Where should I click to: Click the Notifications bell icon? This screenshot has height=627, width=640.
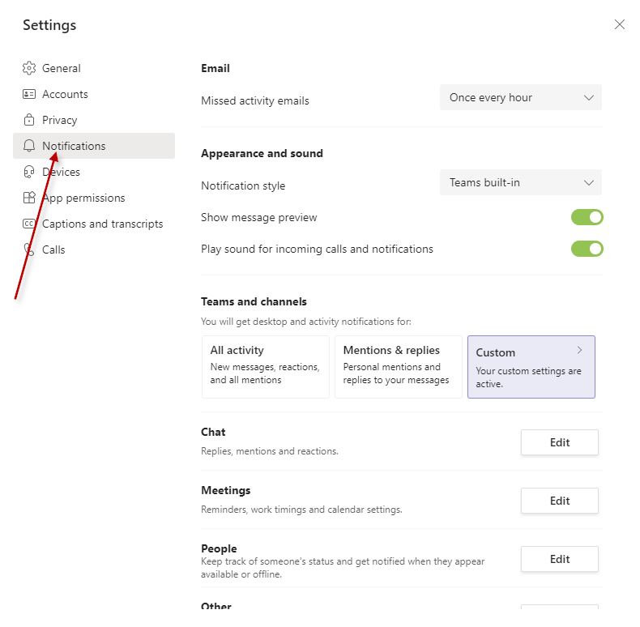click(x=29, y=146)
